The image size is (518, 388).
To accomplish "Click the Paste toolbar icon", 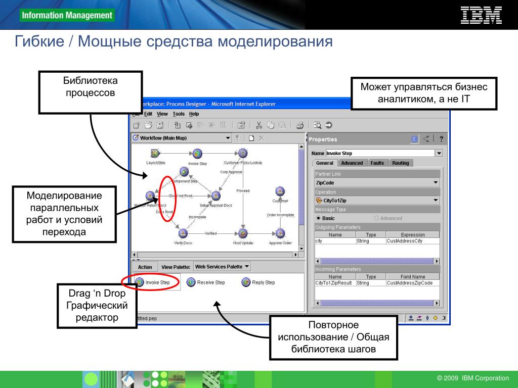I will [x=282, y=125].
